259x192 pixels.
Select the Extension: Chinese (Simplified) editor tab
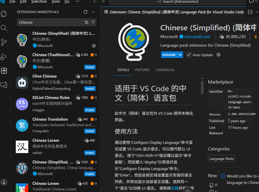point(174,12)
